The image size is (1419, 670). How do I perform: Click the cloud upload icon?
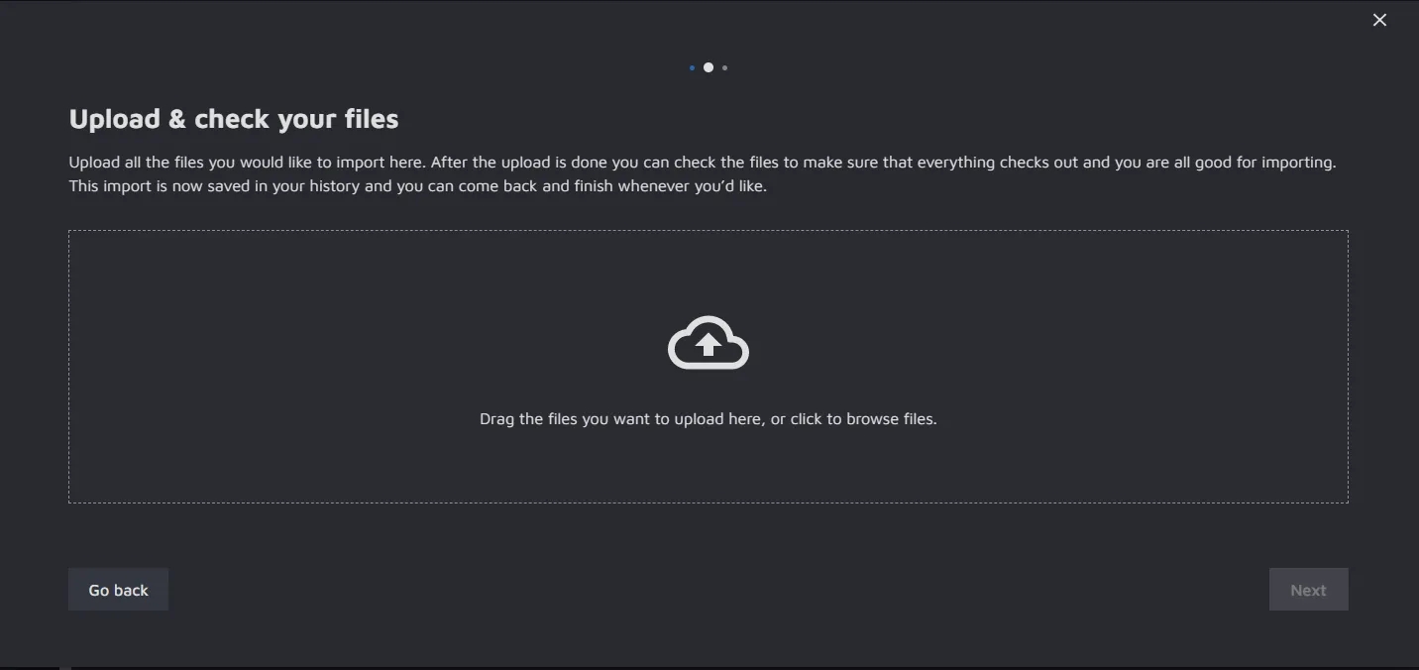point(708,343)
